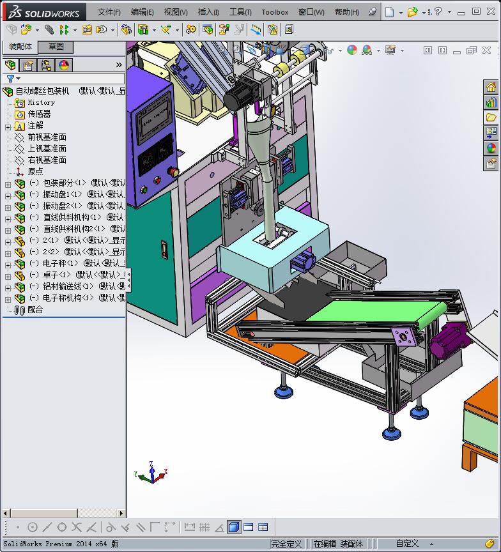The height and width of the screenshot is (552, 501).
Task: Click the Explode Line Sketch icon
Action: click(x=239, y=29)
